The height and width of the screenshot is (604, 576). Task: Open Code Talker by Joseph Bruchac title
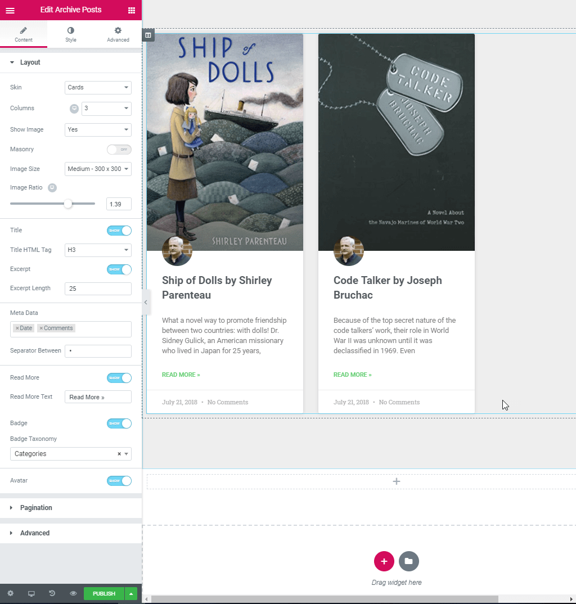(x=388, y=288)
